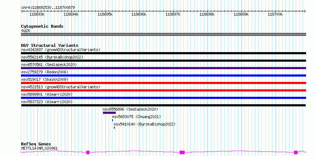Open nsv4521513 gnomADStructuralVariants label
The width and height of the screenshot is (316, 156).
(61, 87)
